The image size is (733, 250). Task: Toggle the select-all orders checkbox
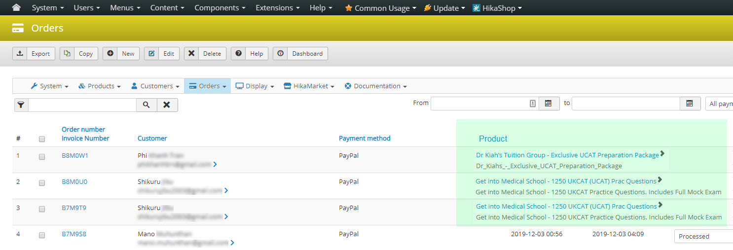point(42,139)
